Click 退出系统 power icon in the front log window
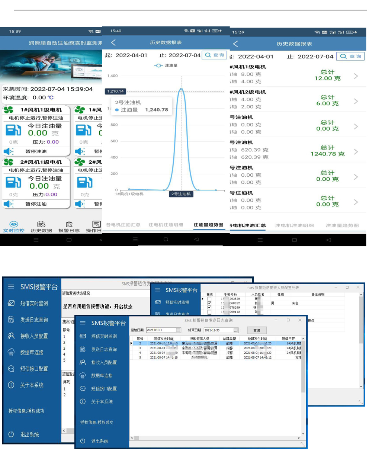The image size is (372, 449). click(x=83, y=441)
